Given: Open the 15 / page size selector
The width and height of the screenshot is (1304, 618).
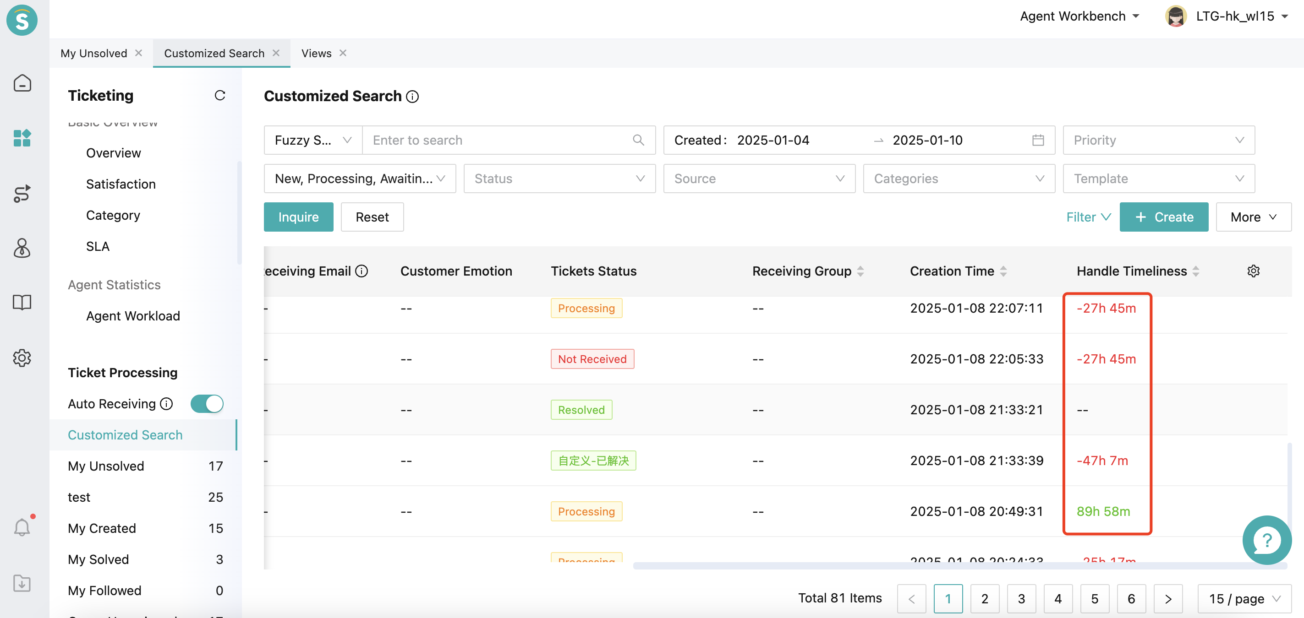Looking at the screenshot, I should tap(1244, 599).
